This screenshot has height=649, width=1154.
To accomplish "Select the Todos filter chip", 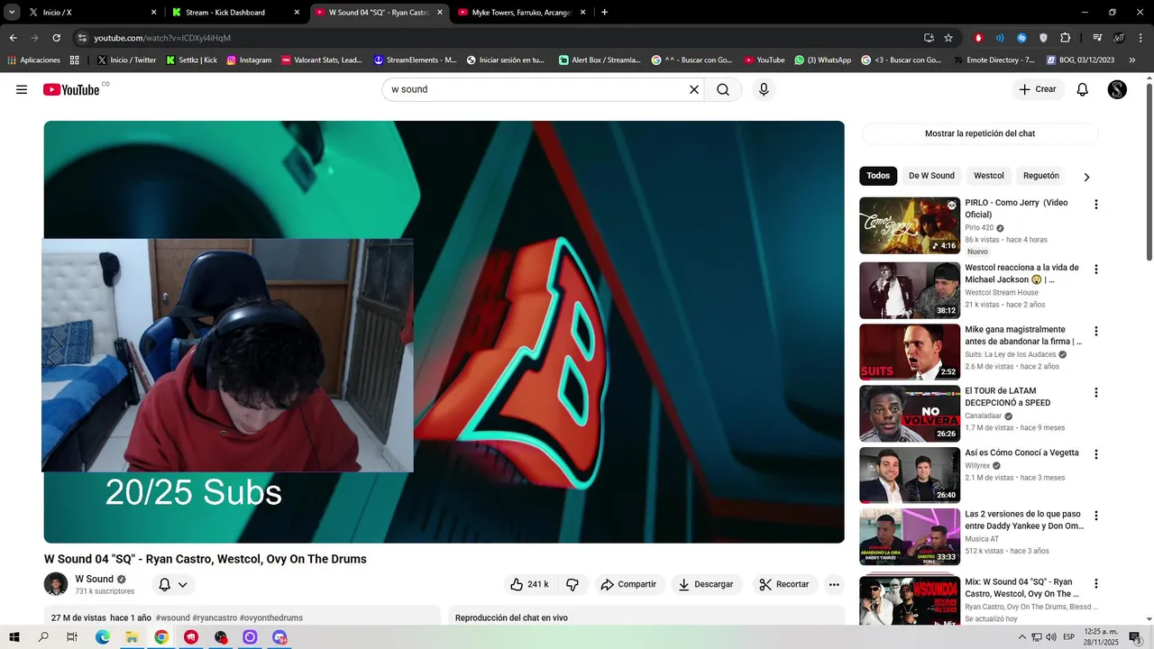I will tap(878, 176).
